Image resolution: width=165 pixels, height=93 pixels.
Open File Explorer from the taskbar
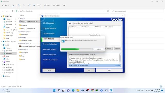tap(78, 90)
